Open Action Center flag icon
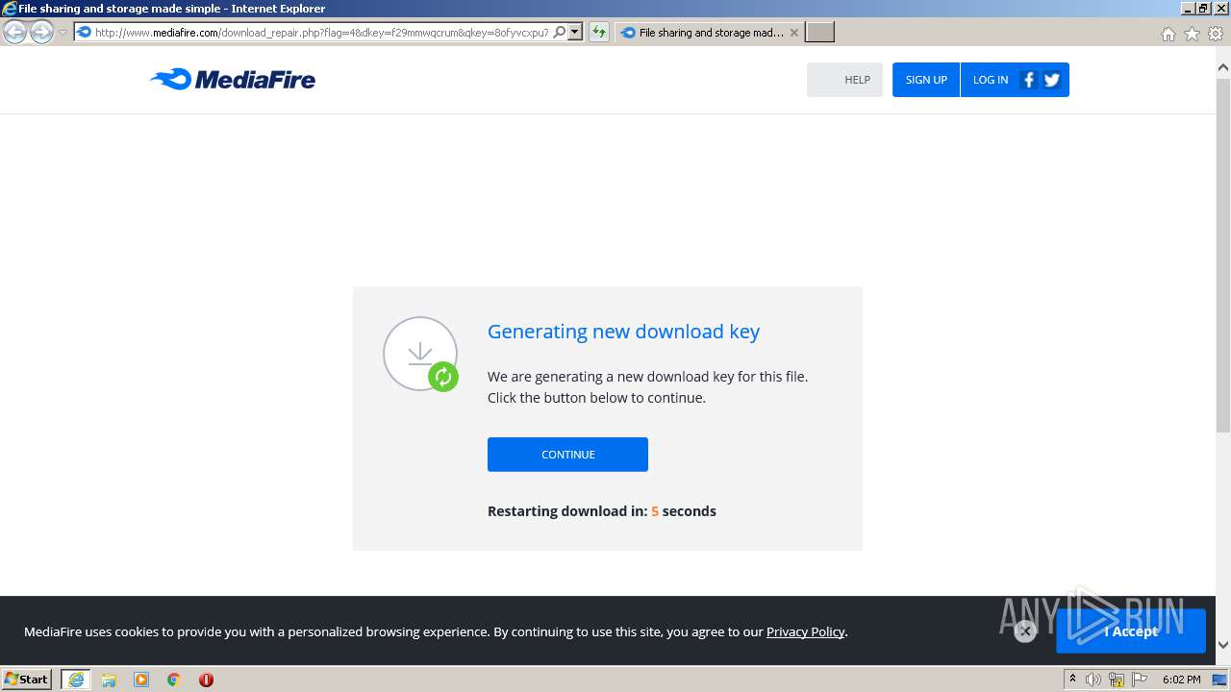This screenshot has width=1231, height=692. 1140,680
